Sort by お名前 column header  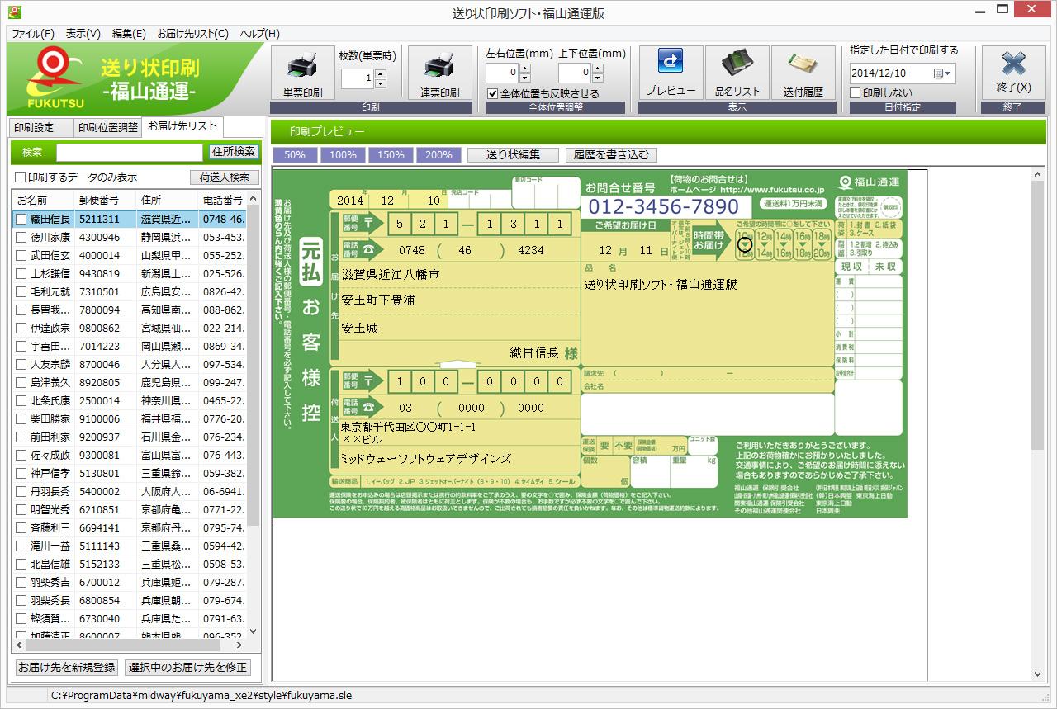pos(43,201)
